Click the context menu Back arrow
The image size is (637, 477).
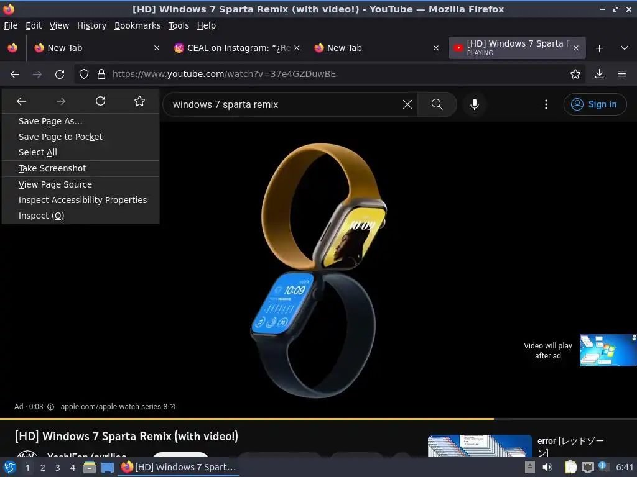click(x=21, y=101)
